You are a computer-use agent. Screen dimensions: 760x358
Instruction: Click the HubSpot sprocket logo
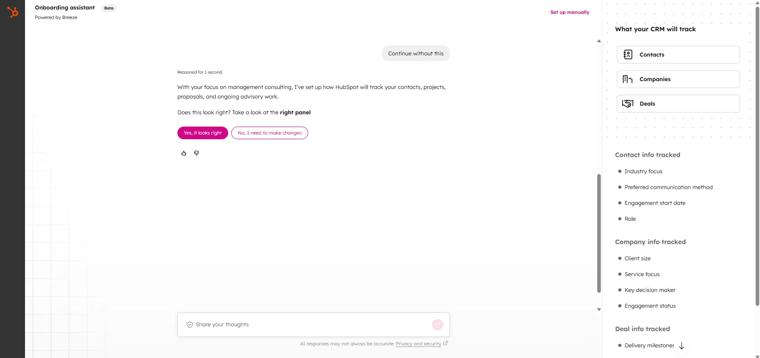[13, 12]
